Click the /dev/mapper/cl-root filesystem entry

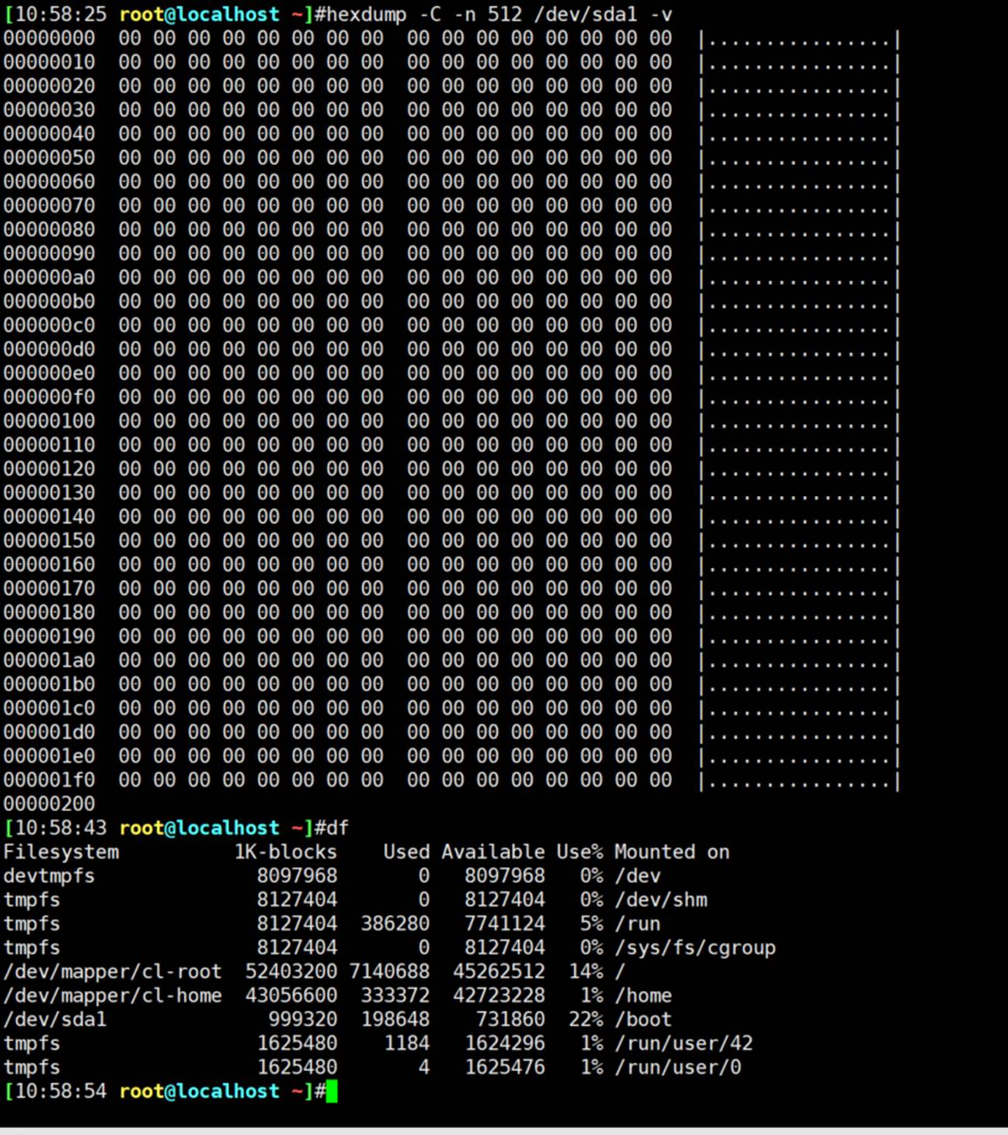[x=112, y=972]
